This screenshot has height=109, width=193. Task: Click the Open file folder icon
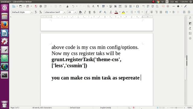21,6
